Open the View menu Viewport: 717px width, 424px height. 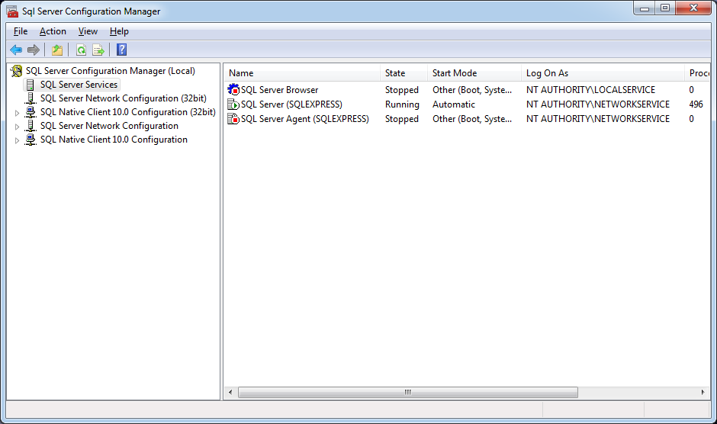click(x=88, y=31)
